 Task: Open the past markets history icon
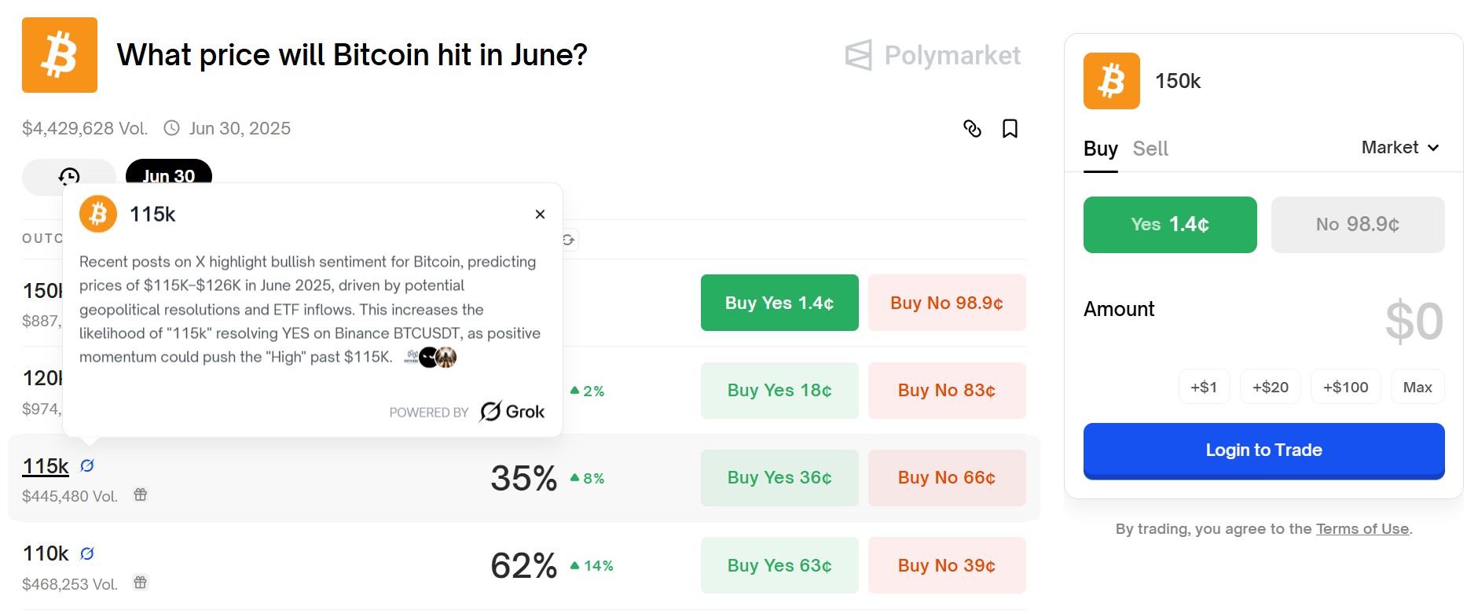69,175
